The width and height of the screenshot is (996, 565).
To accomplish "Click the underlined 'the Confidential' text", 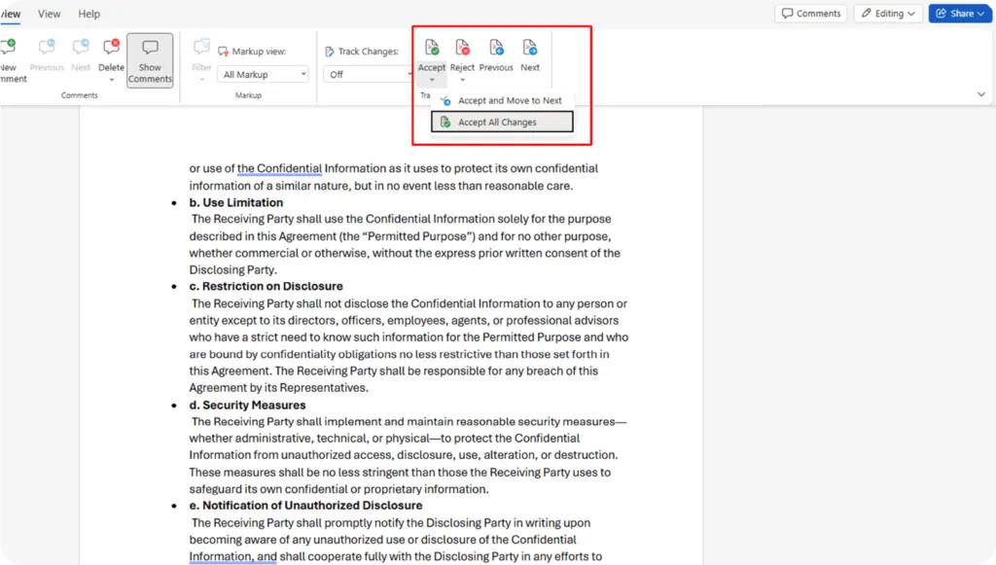I will (x=279, y=168).
